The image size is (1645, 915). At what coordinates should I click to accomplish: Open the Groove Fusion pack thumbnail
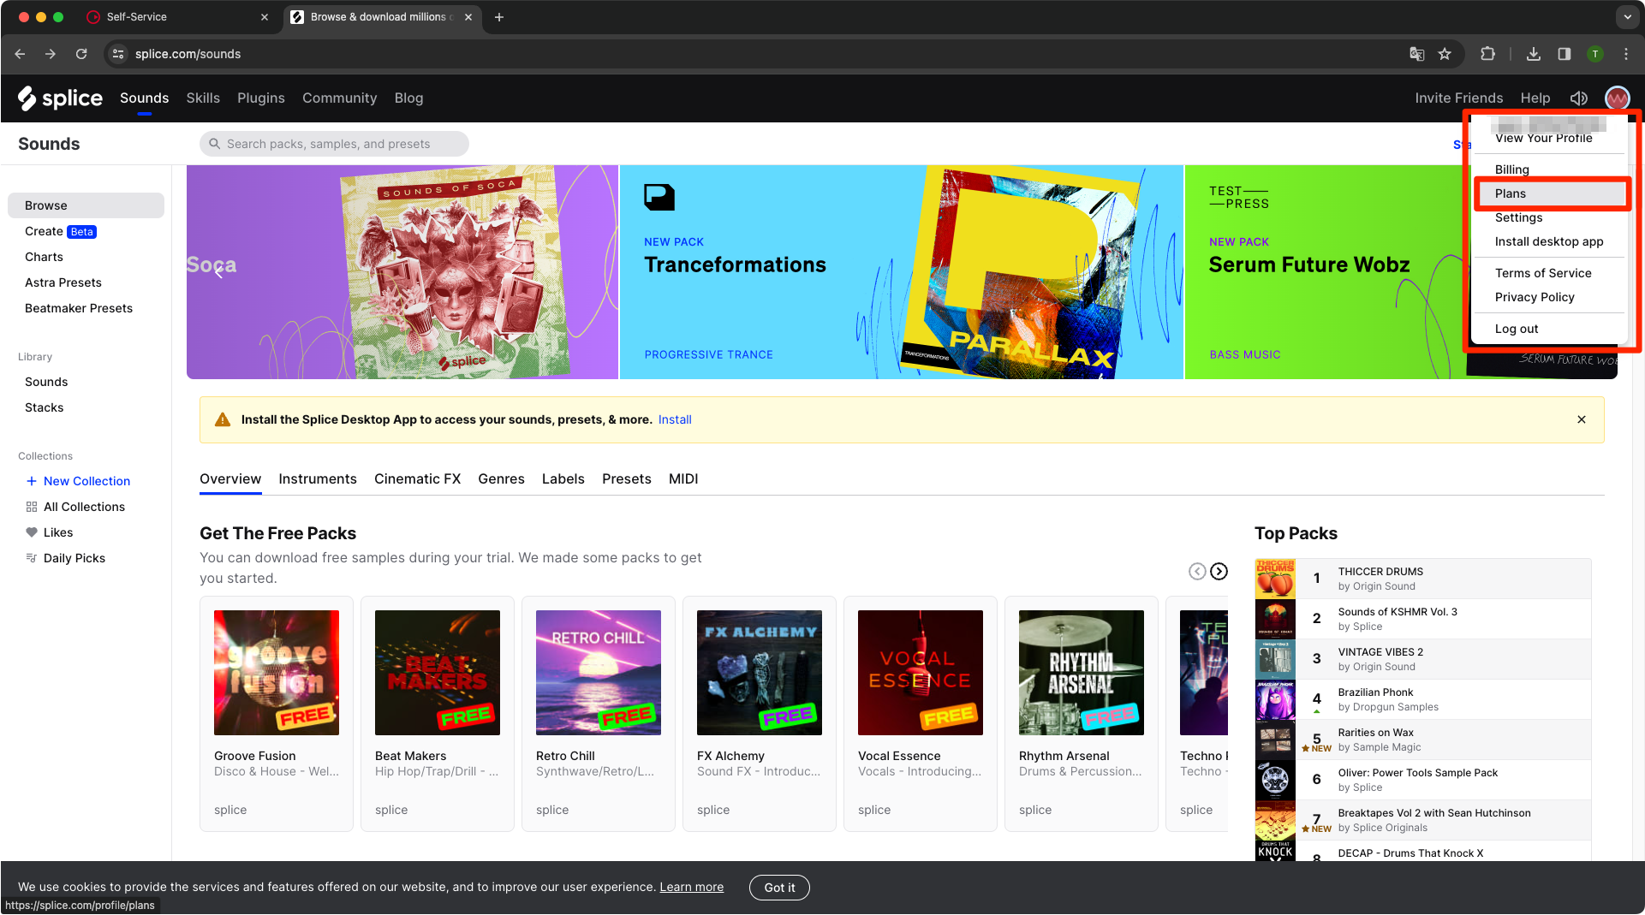pyautogui.click(x=277, y=673)
